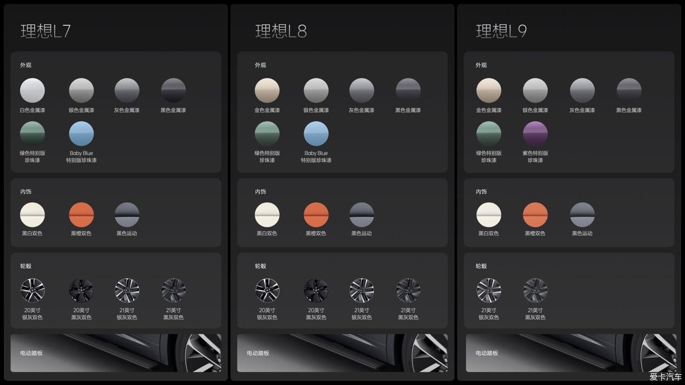Click the 轮毂 label in 理想L9 card
Viewport: 685px width, 385px height.
coord(481,266)
